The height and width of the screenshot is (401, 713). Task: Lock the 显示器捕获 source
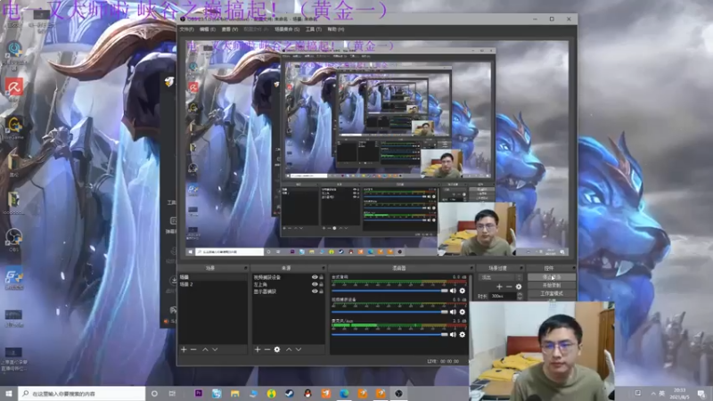click(x=321, y=291)
